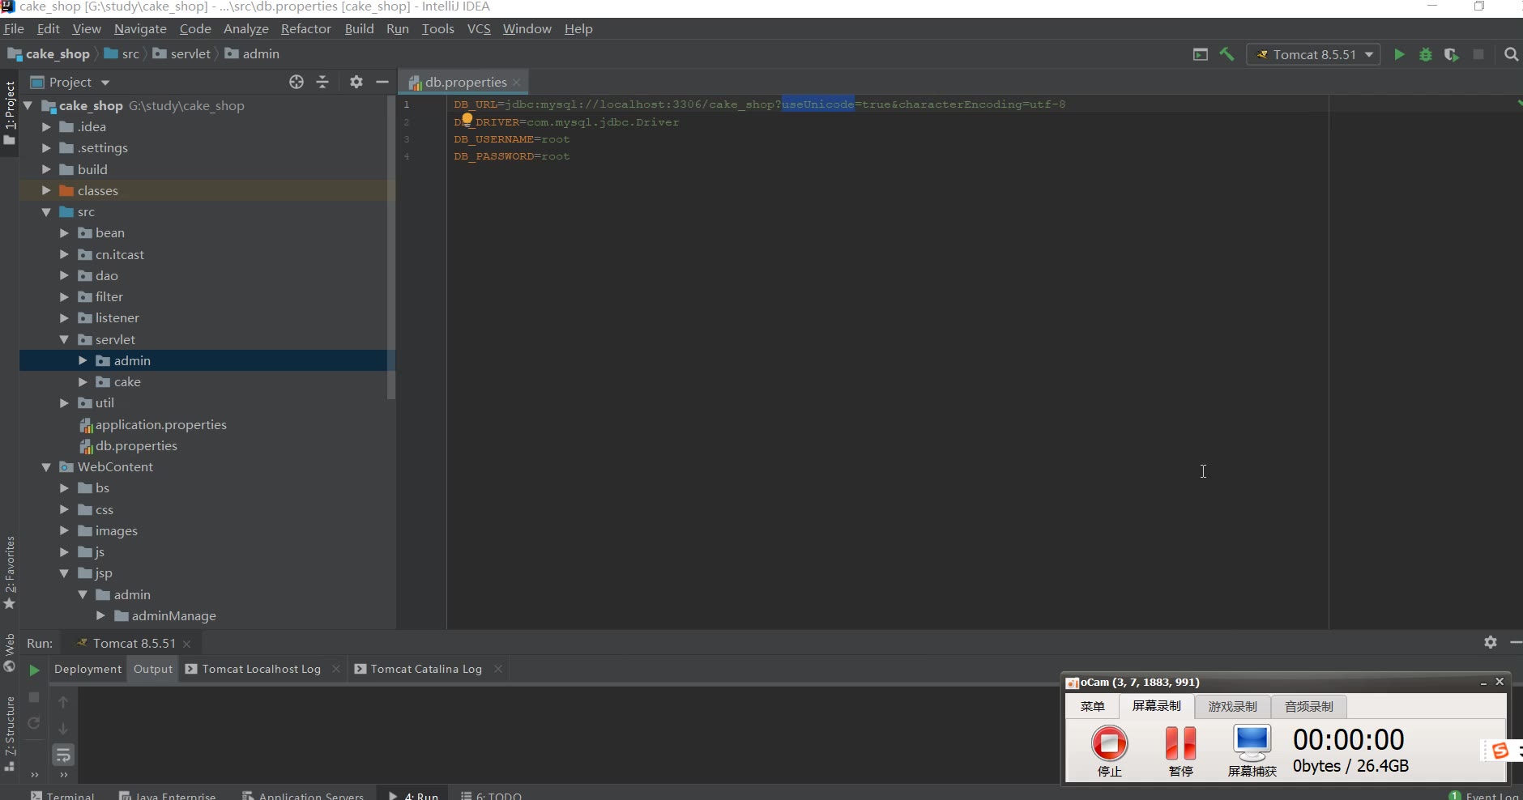Image resolution: width=1523 pixels, height=800 pixels.
Task: Open Project panel settings gear
Action: [356, 82]
